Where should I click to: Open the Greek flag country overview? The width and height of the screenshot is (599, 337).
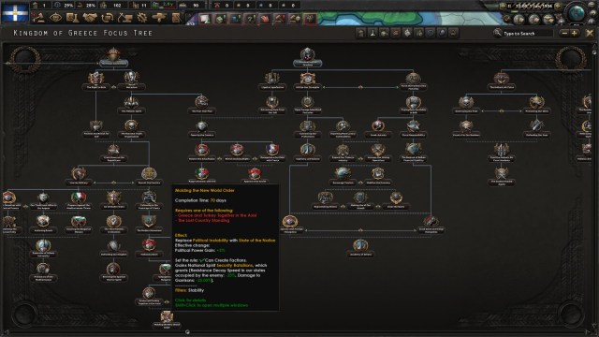point(15,12)
